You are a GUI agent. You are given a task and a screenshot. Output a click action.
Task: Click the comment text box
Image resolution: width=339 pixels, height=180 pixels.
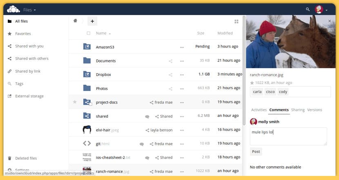[288, 136]
